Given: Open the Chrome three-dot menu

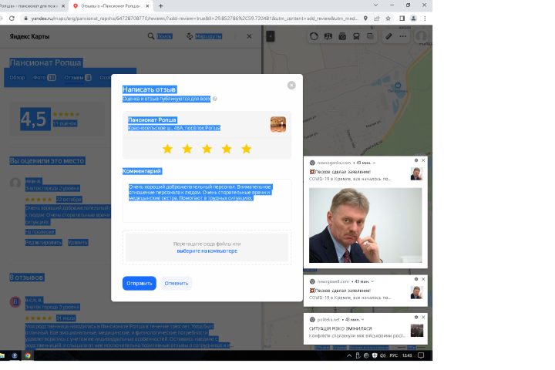Looking at the screenshot, I should [425, 18].
